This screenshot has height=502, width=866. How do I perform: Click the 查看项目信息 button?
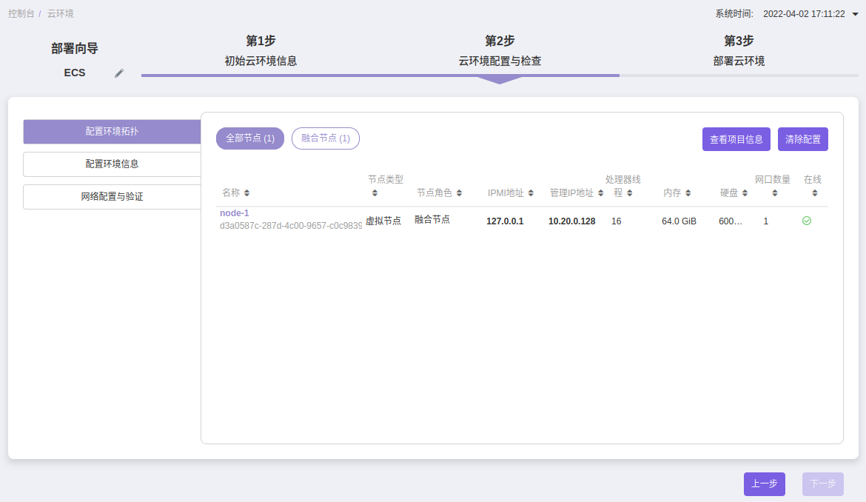[x=736, y=139]
